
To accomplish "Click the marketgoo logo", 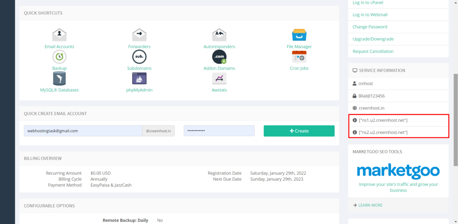I will click(x=398, y=171).
